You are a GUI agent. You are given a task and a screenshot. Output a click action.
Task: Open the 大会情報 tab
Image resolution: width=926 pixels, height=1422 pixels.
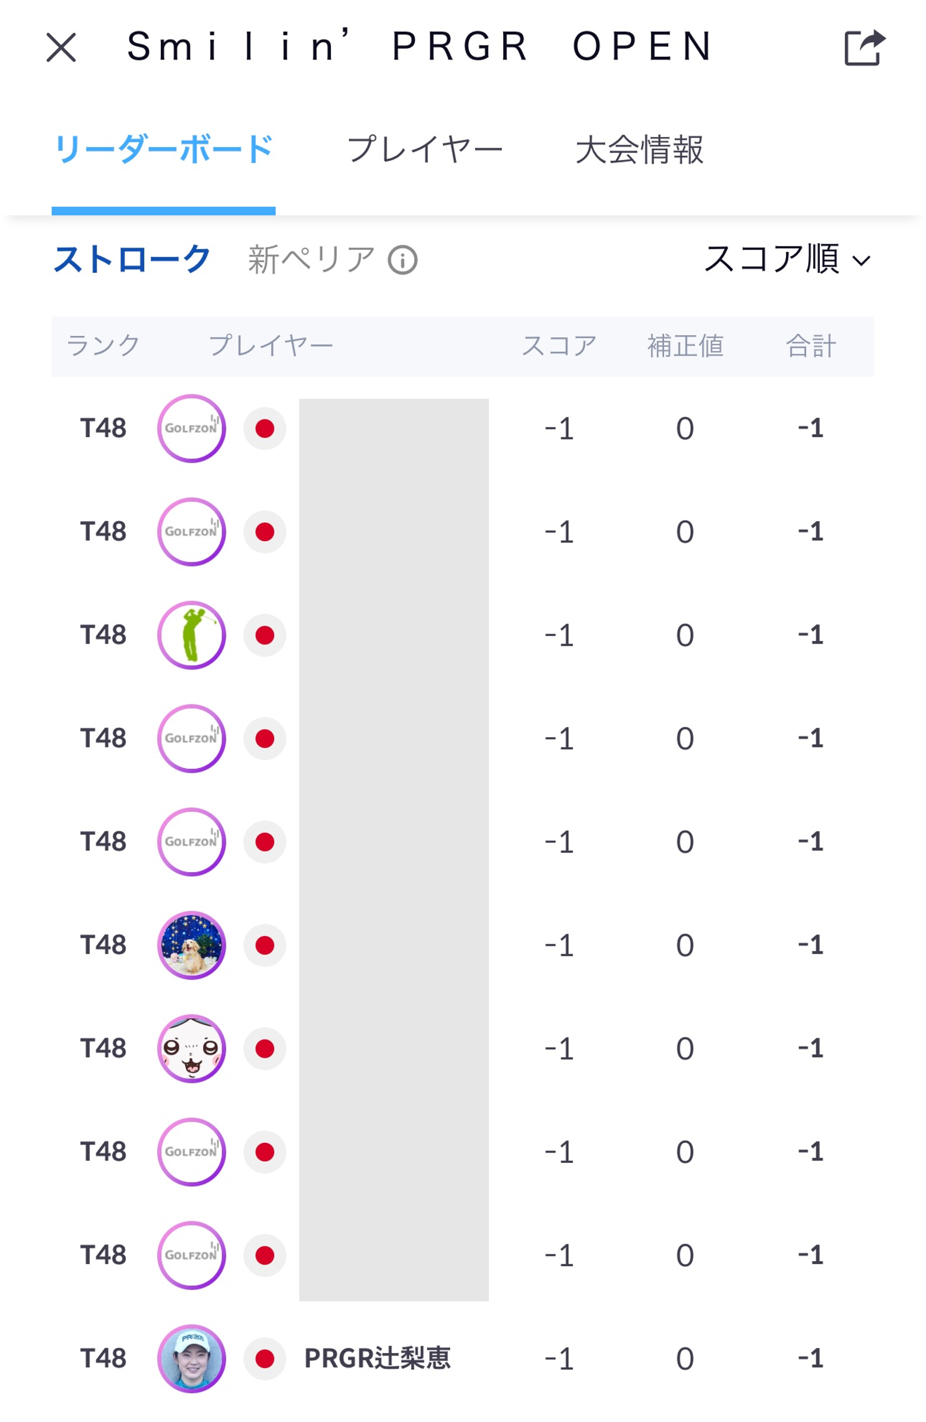point(639,149)
